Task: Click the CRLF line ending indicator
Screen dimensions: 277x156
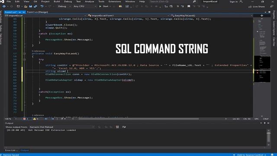Action: pyautogui.click(x=266, y=119)
